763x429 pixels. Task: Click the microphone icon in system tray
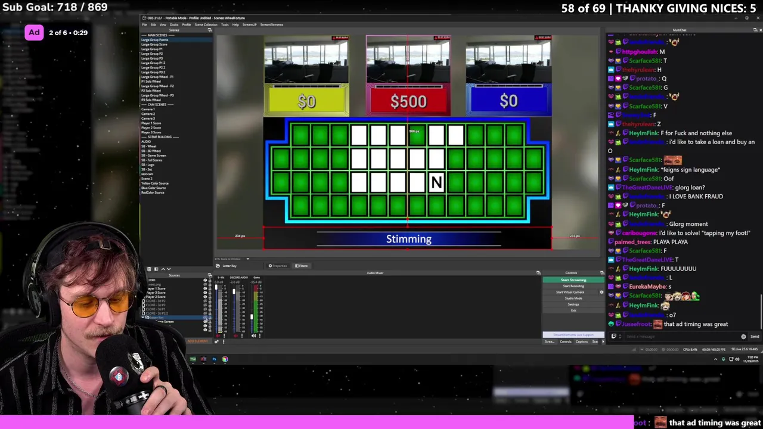[723, 359]
